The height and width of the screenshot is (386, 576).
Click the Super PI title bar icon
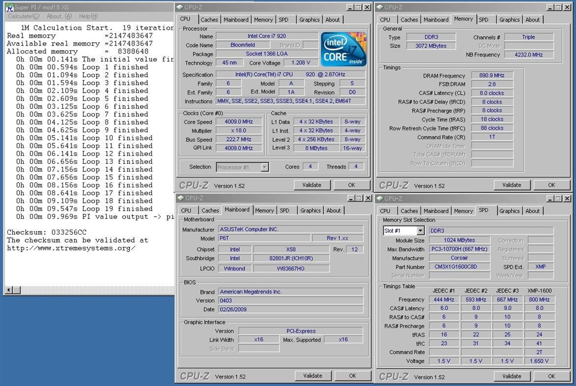[x=10, y=7]
